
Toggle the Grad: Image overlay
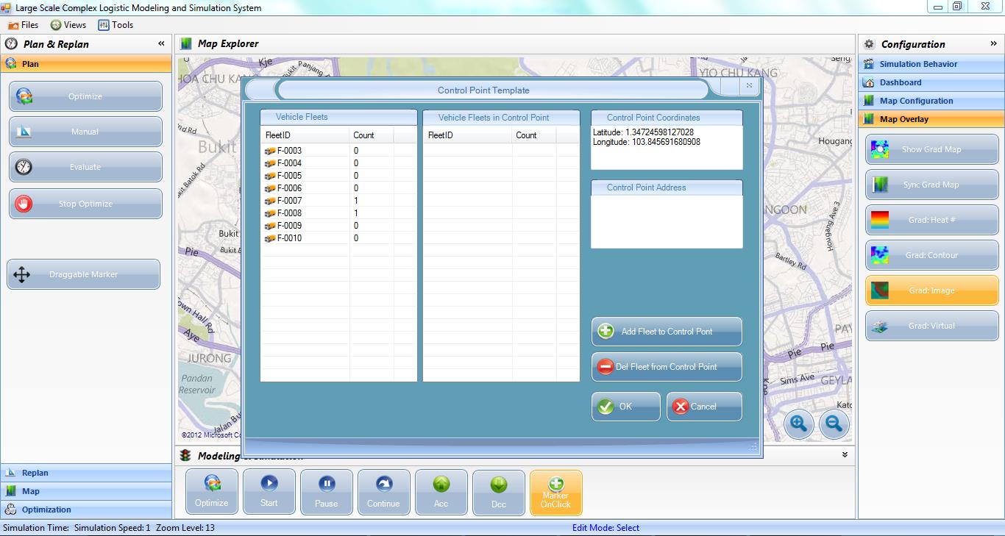(x=931, y=290)
